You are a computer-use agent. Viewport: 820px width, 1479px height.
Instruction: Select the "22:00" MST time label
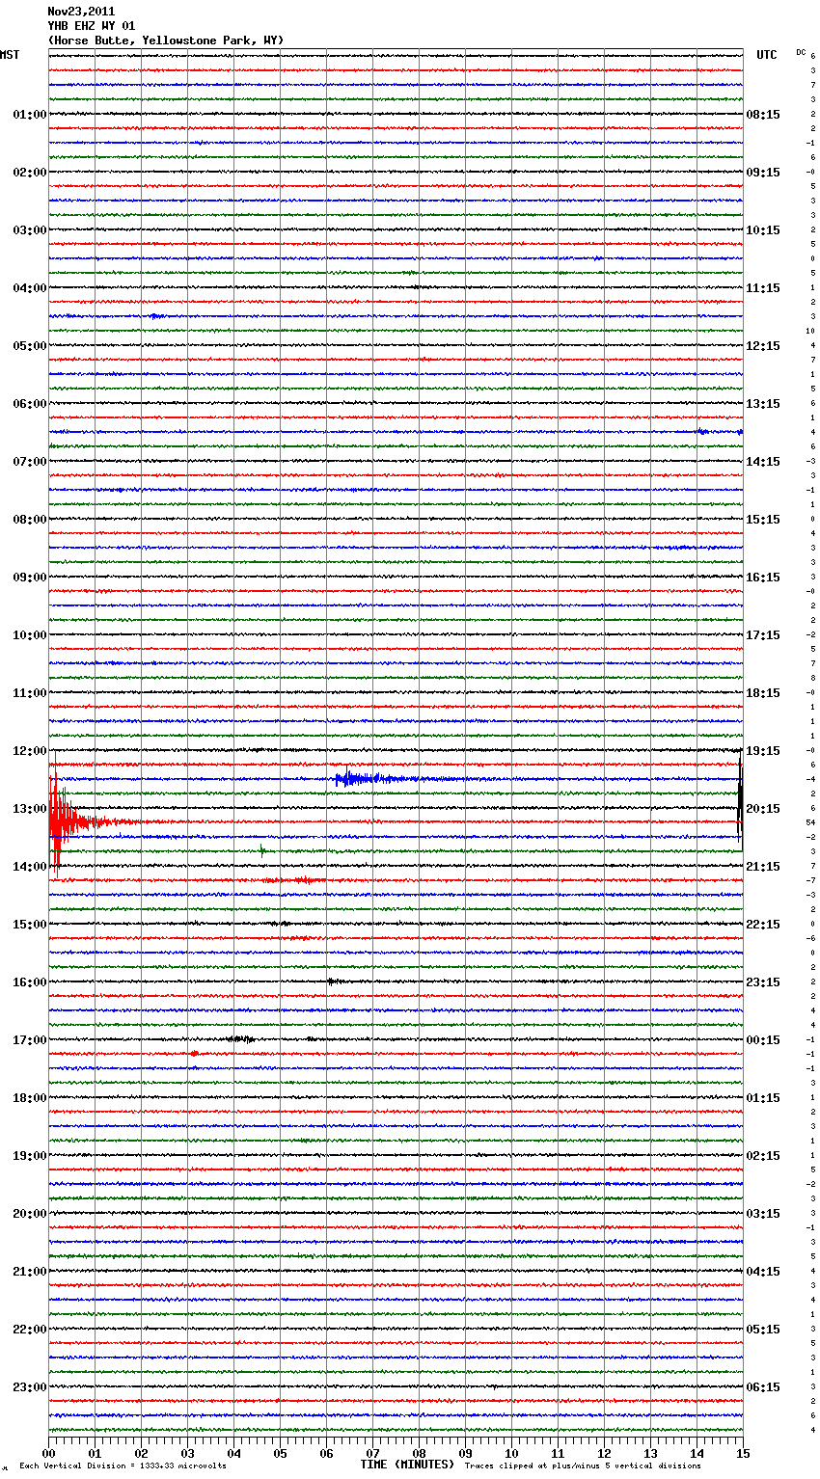(x=30, y=1330)
